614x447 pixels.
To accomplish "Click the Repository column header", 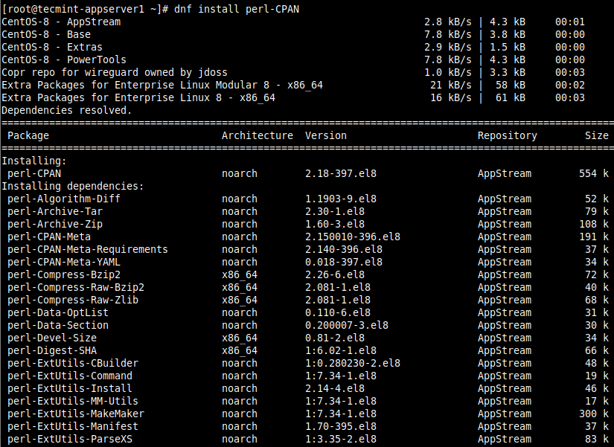I will (x=508, y=135).
